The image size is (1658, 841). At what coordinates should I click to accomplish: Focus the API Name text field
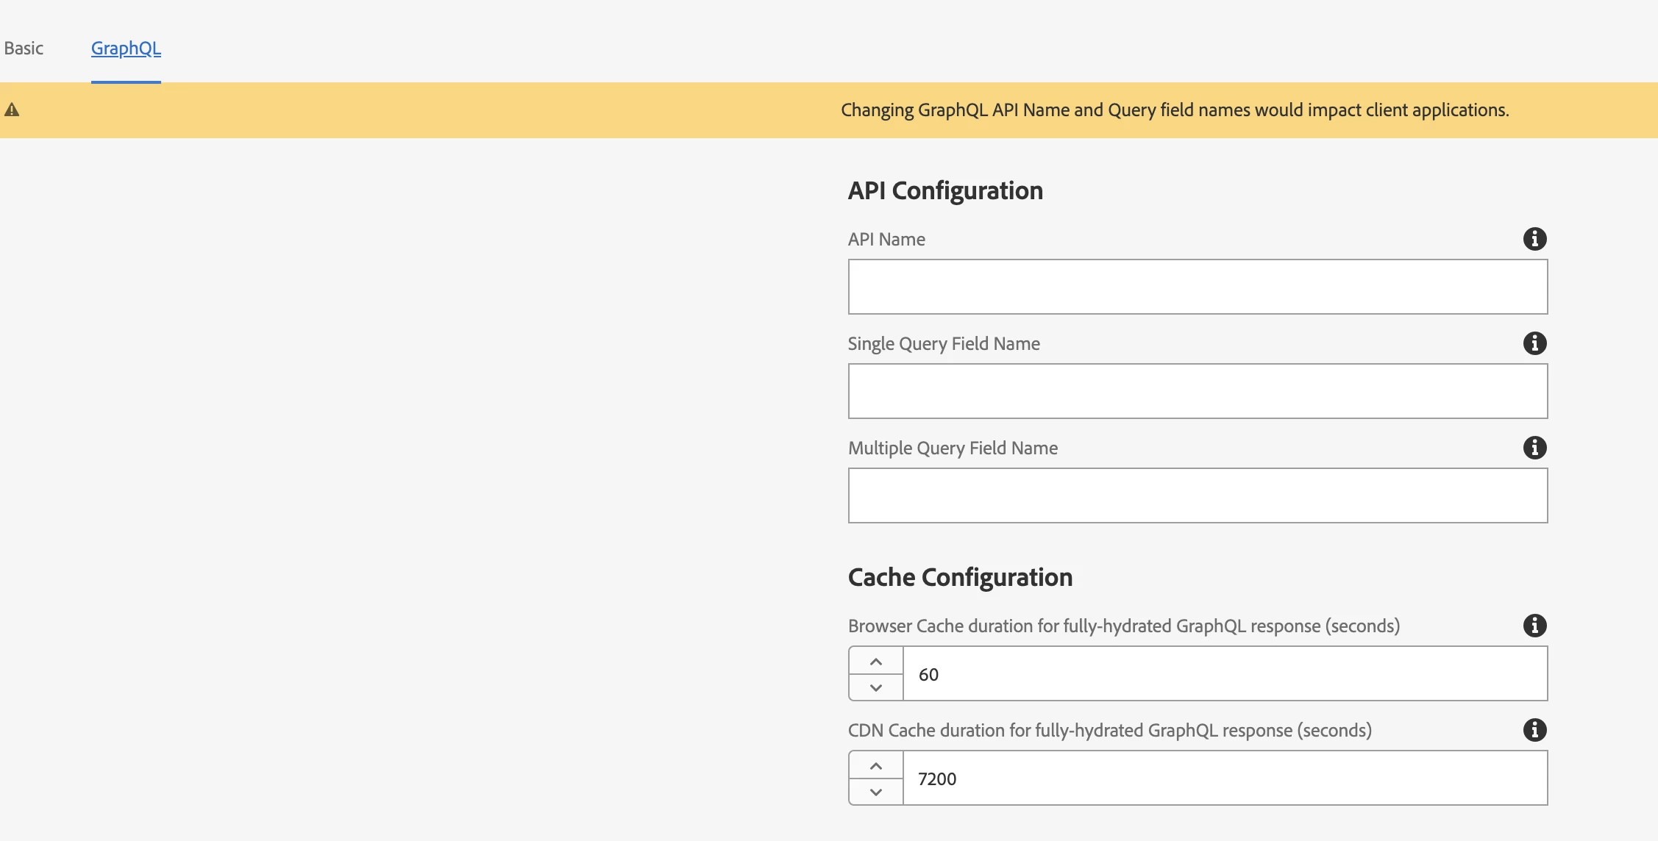tap(1198, 287)
